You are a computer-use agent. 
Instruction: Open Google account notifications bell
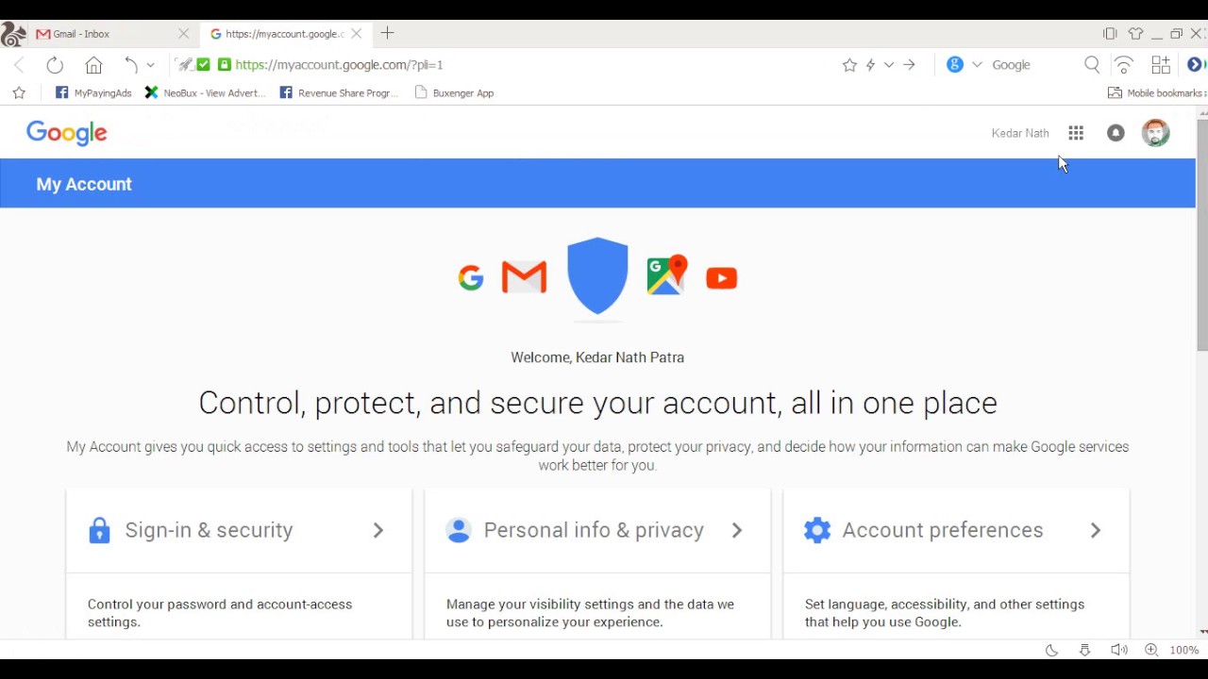[x=1116, y=133]
